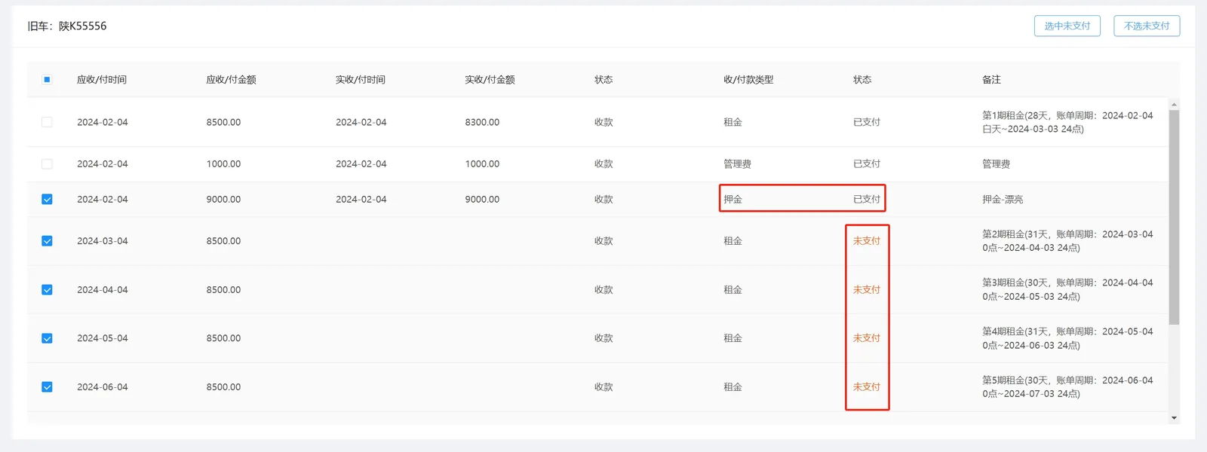Uncheck the box for the 2024-03-04 row

coord(47,241)
